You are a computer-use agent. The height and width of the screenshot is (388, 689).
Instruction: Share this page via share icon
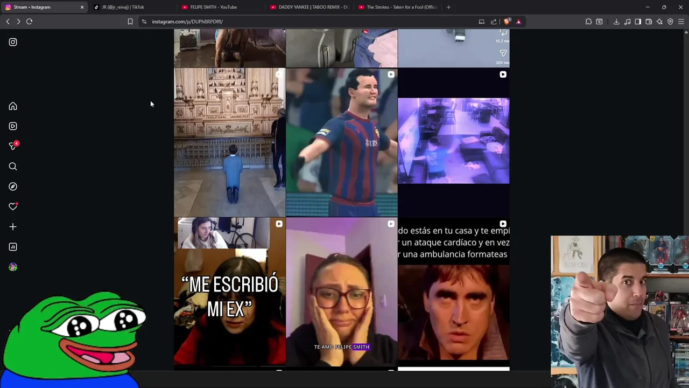point(494,22)
